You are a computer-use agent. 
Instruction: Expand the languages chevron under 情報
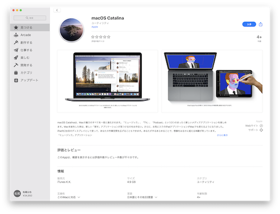(x=156, y=197)
